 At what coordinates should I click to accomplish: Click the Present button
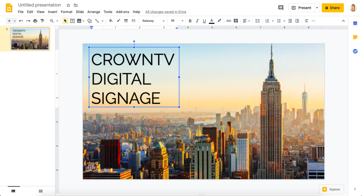(x=302, y=8)
